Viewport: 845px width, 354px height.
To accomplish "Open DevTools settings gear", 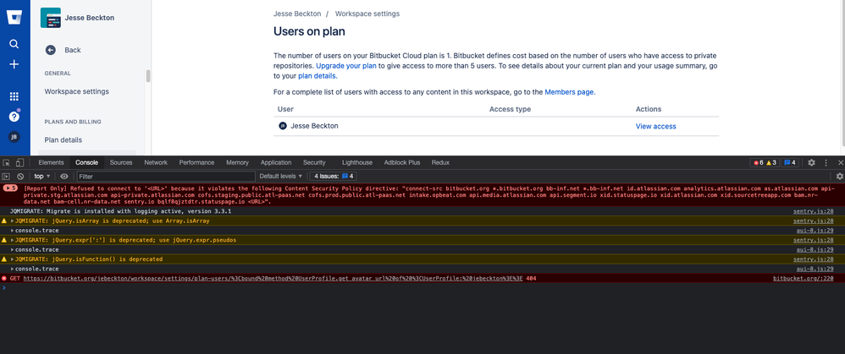I will point(811,162).
